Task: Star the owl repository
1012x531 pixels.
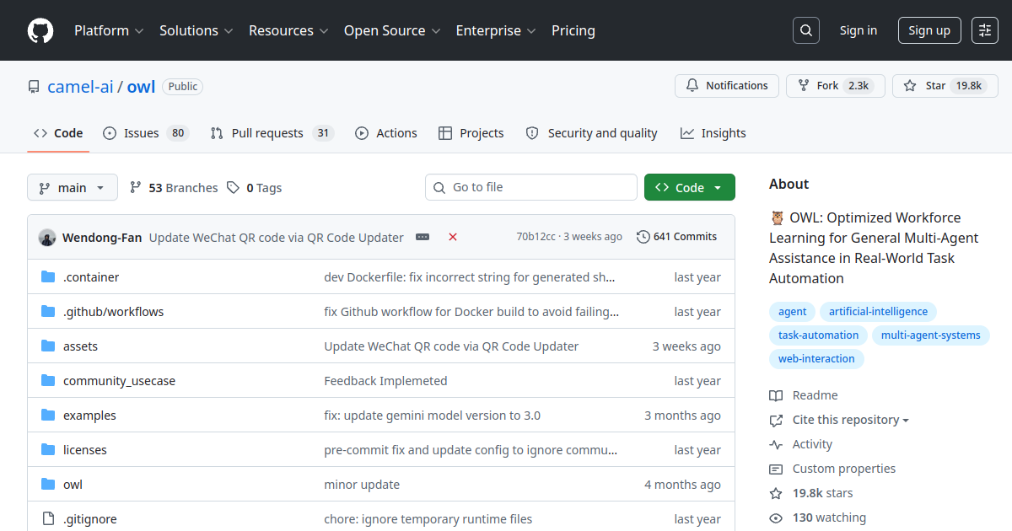Action: [945, 86]
